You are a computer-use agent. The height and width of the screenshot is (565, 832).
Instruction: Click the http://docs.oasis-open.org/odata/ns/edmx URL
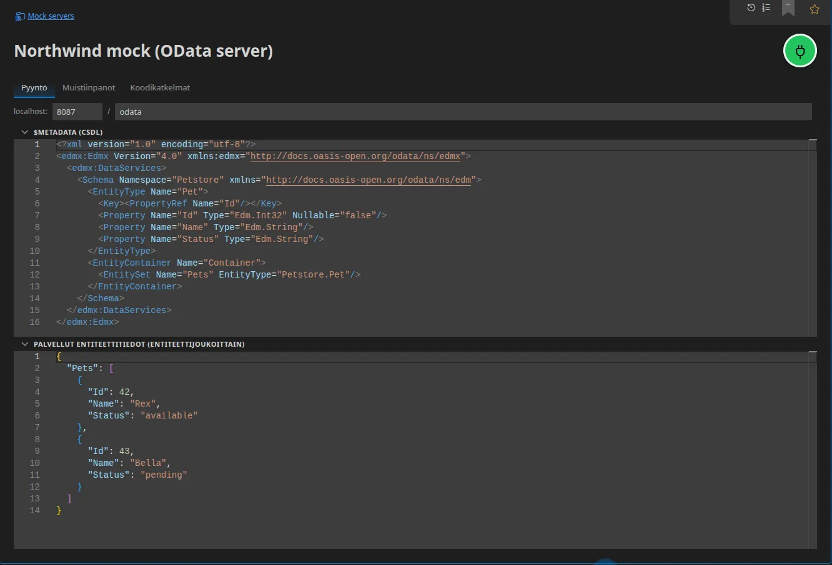[355, 156]
